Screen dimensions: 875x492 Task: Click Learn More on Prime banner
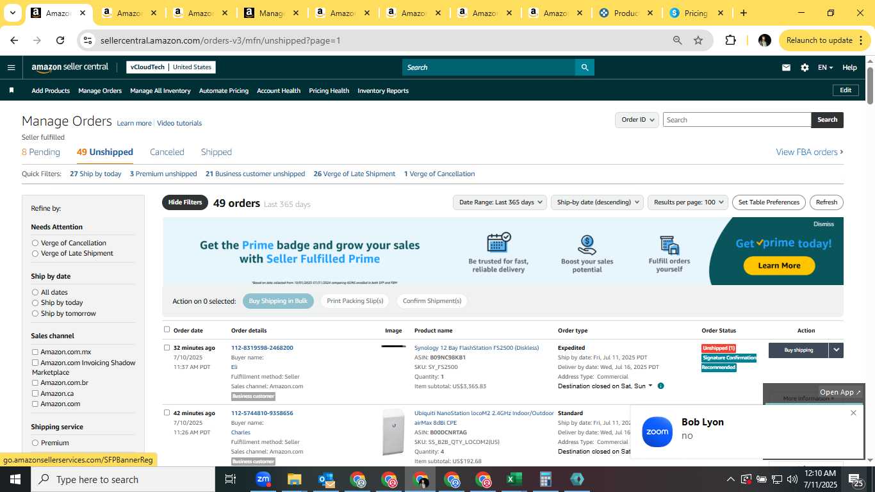(x=779, y=265)
